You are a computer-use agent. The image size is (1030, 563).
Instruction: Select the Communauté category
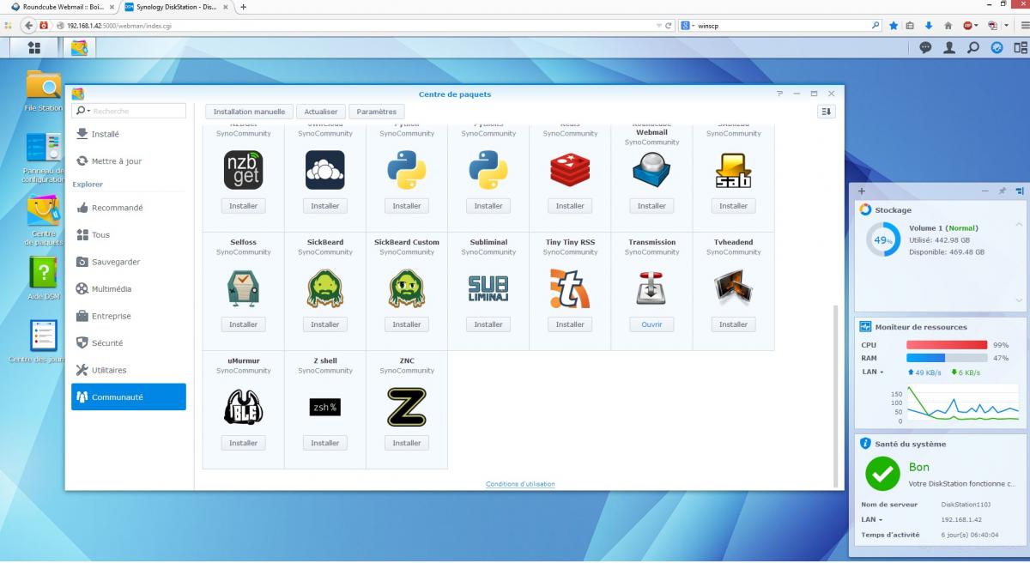129,397
